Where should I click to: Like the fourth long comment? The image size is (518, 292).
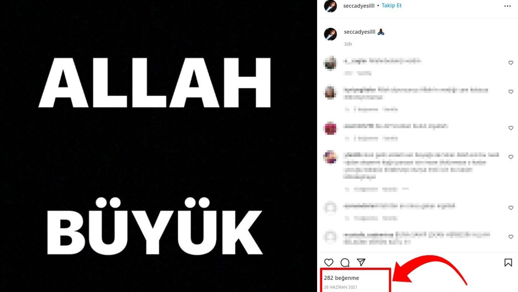(x=511, y=157)
